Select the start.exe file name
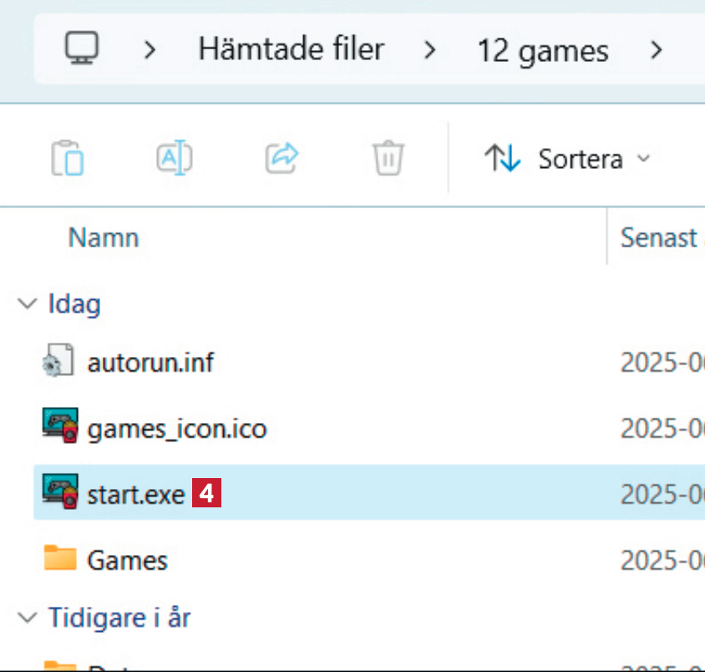Image resolution: width=705 pixels, height=672 pixels. coord(135,494)
